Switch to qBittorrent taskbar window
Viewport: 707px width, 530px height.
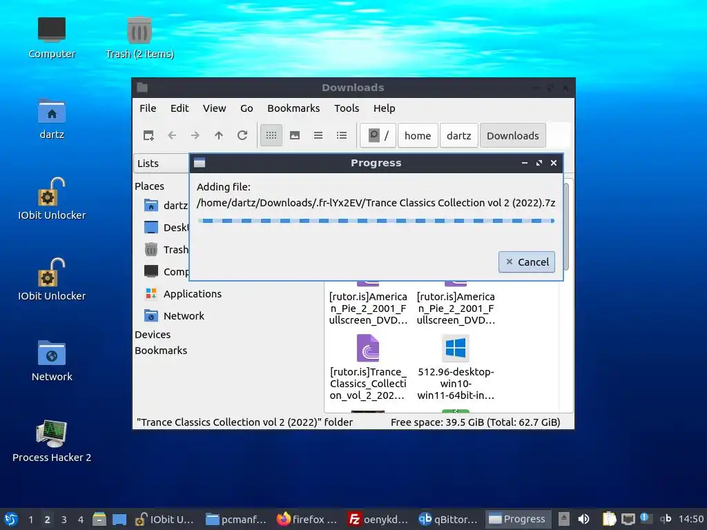pos(448,519)
